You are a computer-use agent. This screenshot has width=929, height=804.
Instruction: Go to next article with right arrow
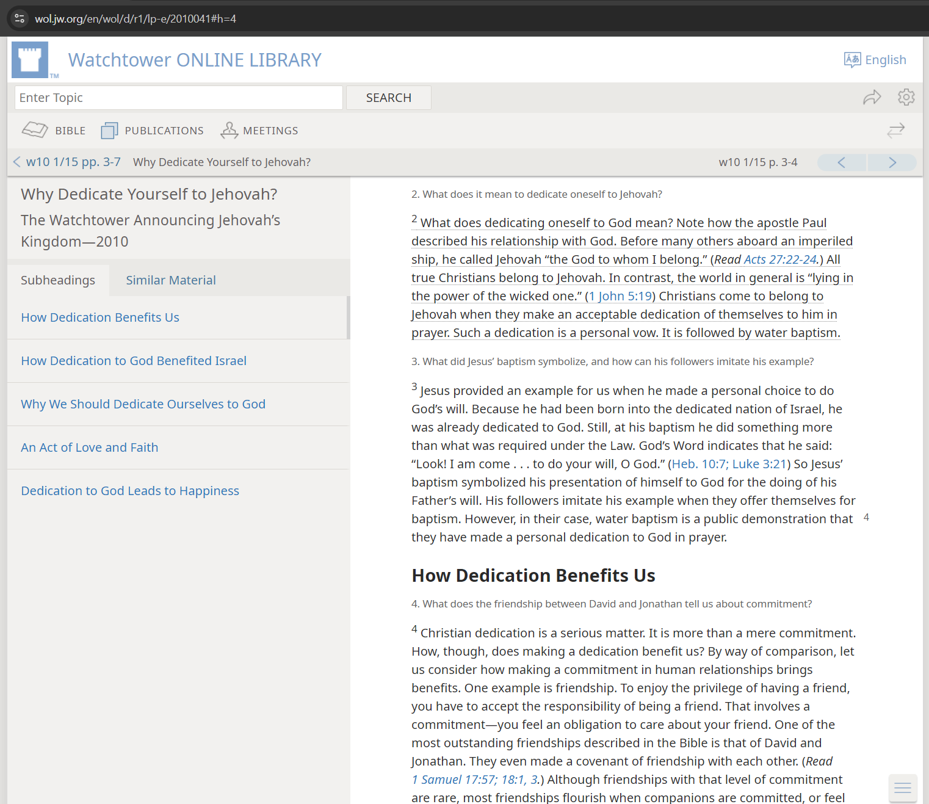892,162
